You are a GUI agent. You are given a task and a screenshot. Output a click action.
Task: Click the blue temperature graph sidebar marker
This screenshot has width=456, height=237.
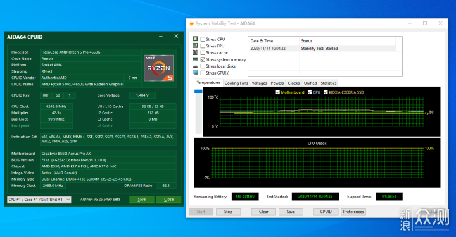198,92
